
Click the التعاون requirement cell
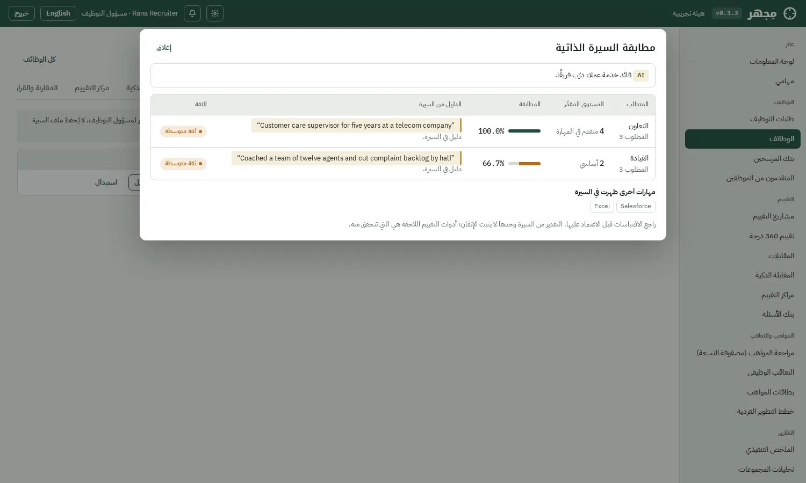(634, 131)
